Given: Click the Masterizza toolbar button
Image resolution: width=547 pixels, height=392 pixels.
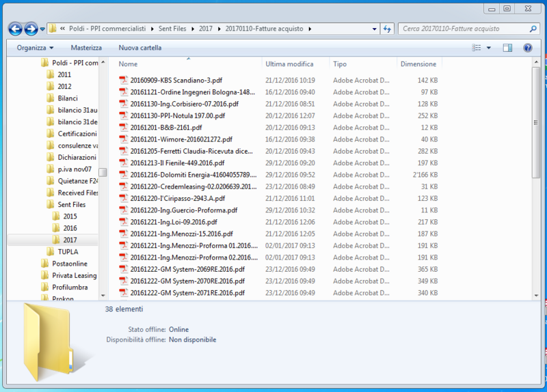Looking at the screenshot, I should coord(86,48).
